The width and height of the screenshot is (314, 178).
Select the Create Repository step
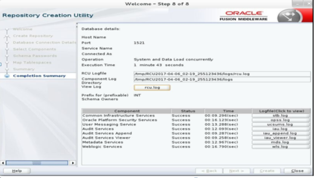click(33, 36)
